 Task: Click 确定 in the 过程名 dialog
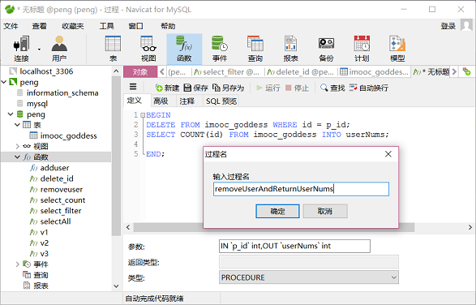pos(277,211)
